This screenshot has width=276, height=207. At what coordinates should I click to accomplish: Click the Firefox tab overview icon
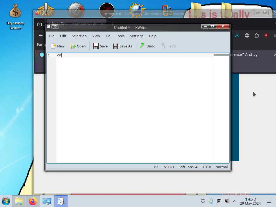pos(40,24)
